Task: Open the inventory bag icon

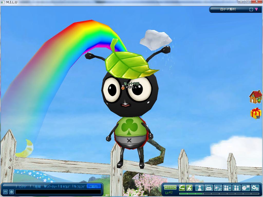Action: tap(209, 188)
